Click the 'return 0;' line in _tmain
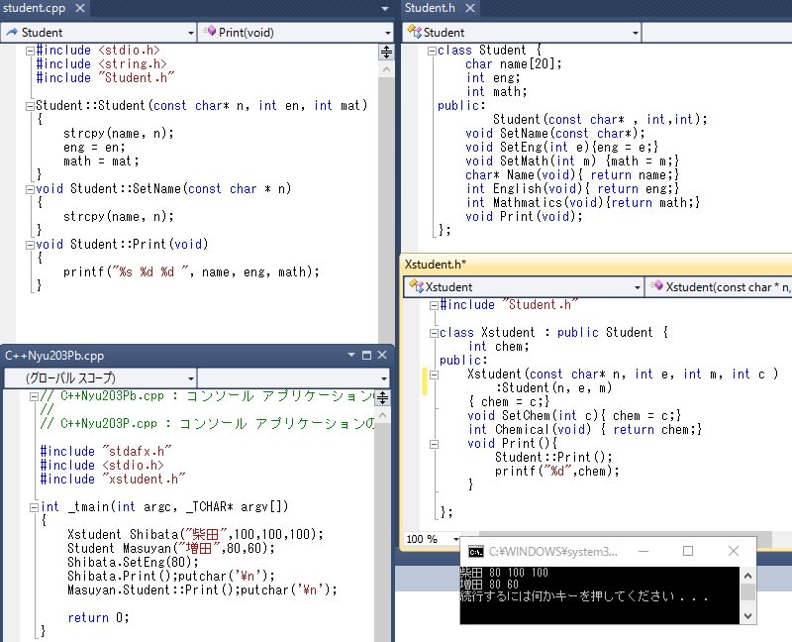This screenshot has height=642, width=792. (98, 618)
